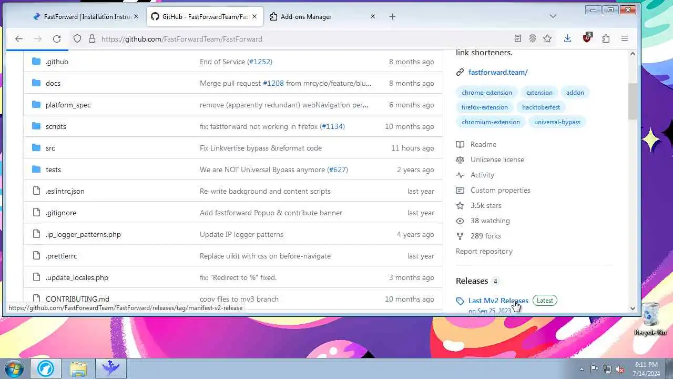The image size is (673, 379).
Task: Open the tests folder
Action: click(53, 169)
